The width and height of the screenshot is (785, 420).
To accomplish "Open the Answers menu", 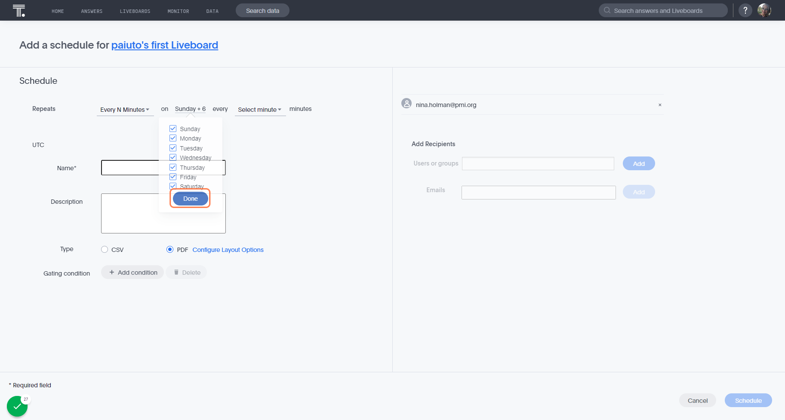I will pos(92,11).
